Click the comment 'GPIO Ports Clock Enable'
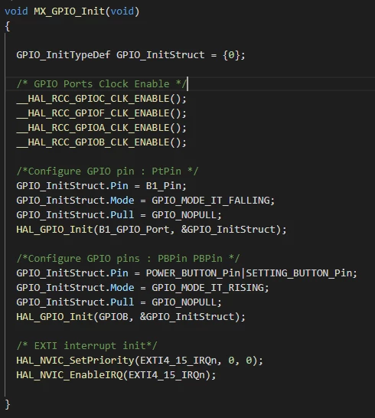Viewport: 375px width, 418px height. click(102, 84)
